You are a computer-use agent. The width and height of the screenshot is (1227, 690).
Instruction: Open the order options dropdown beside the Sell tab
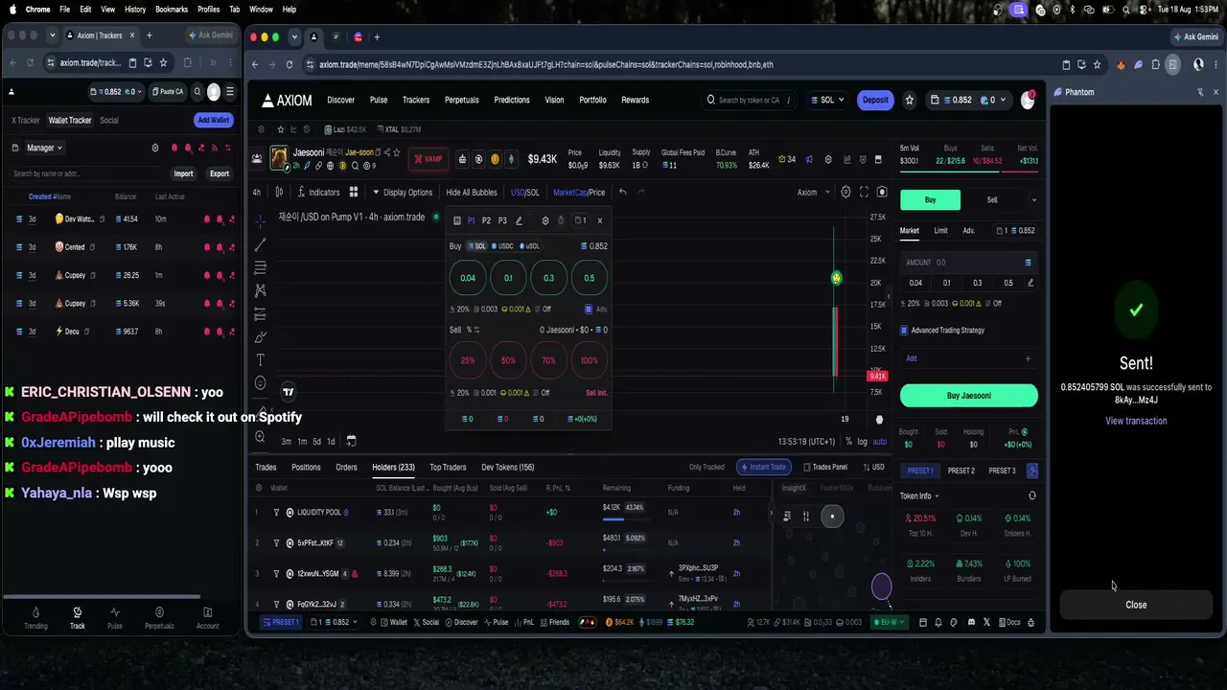(x=1033, y=200)
